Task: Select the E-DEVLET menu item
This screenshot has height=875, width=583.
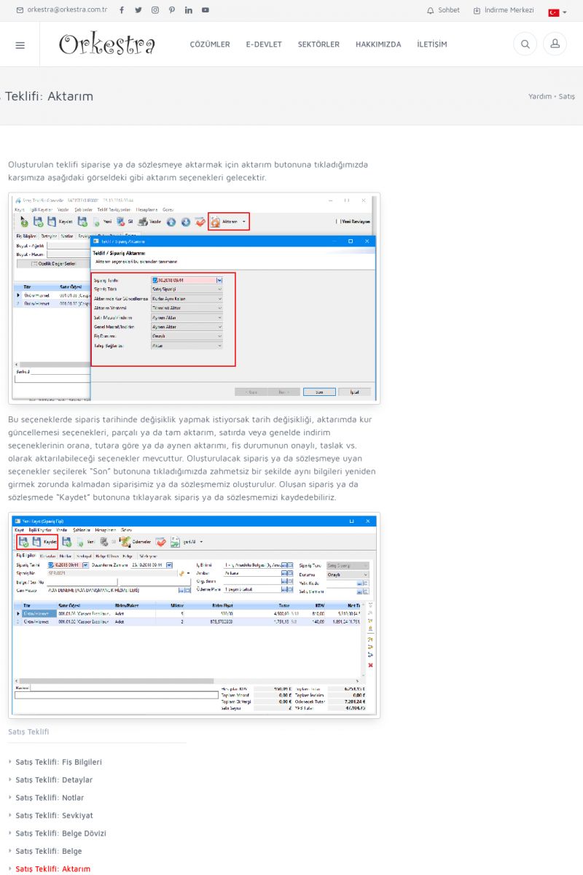Action: point(264,44)
